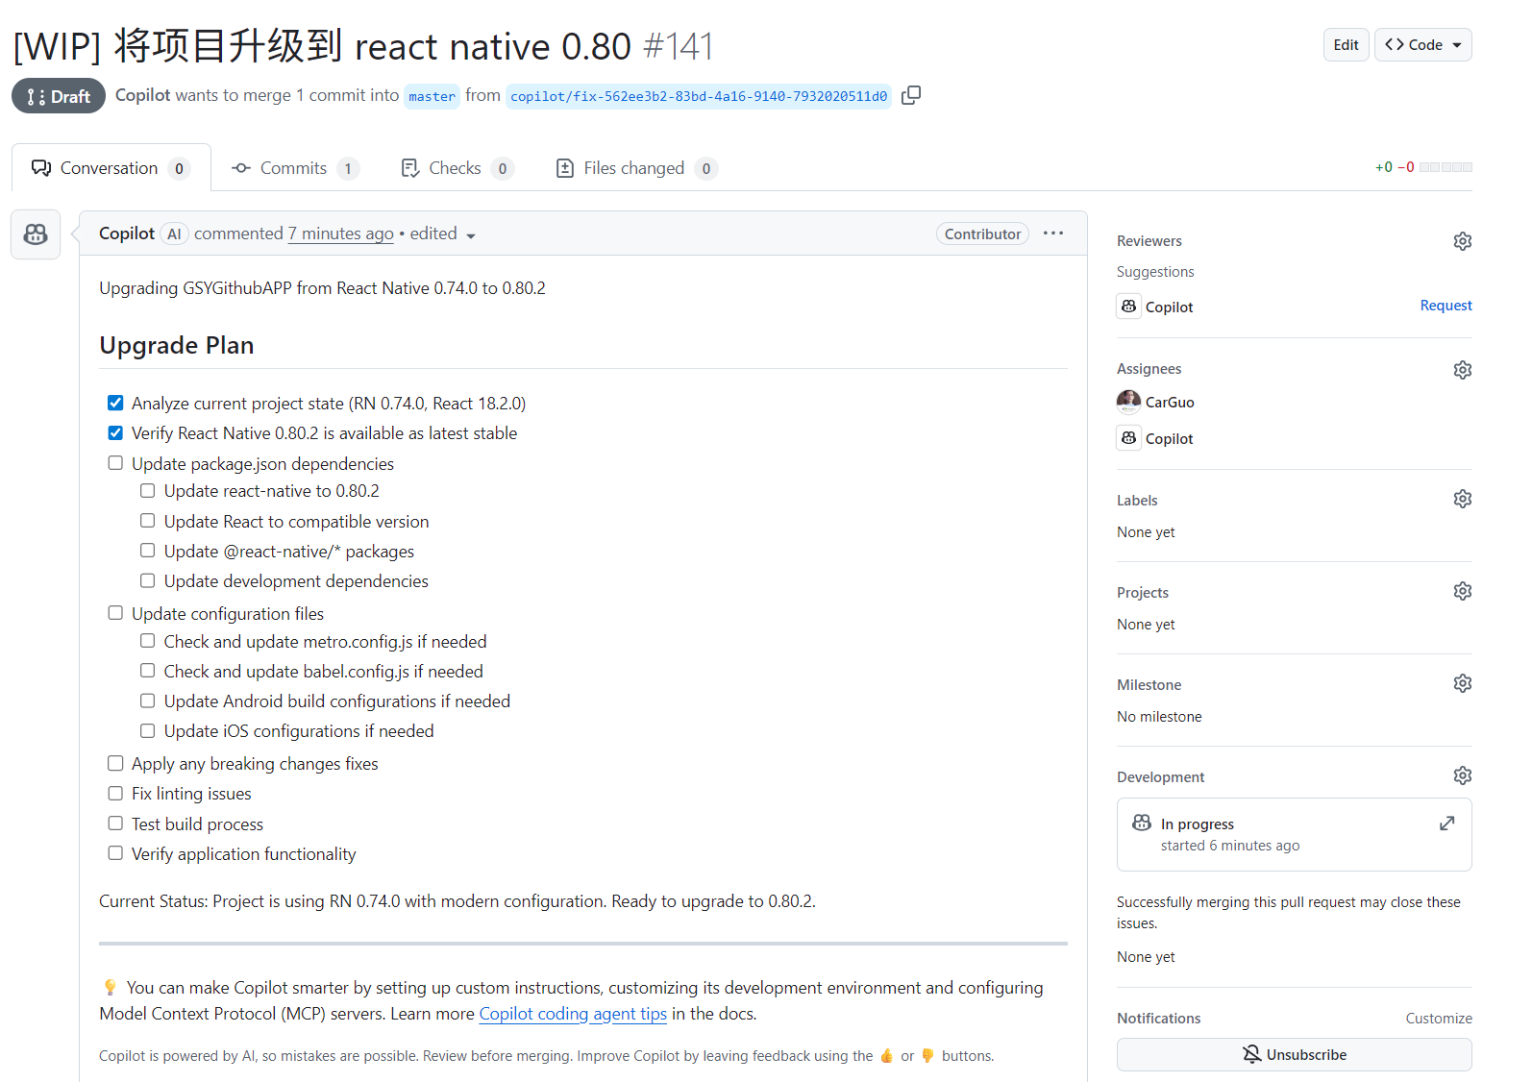Screen dimensions: 1532x1082
Task: Open the Projects settings gear
Action: click(1462, 591)
